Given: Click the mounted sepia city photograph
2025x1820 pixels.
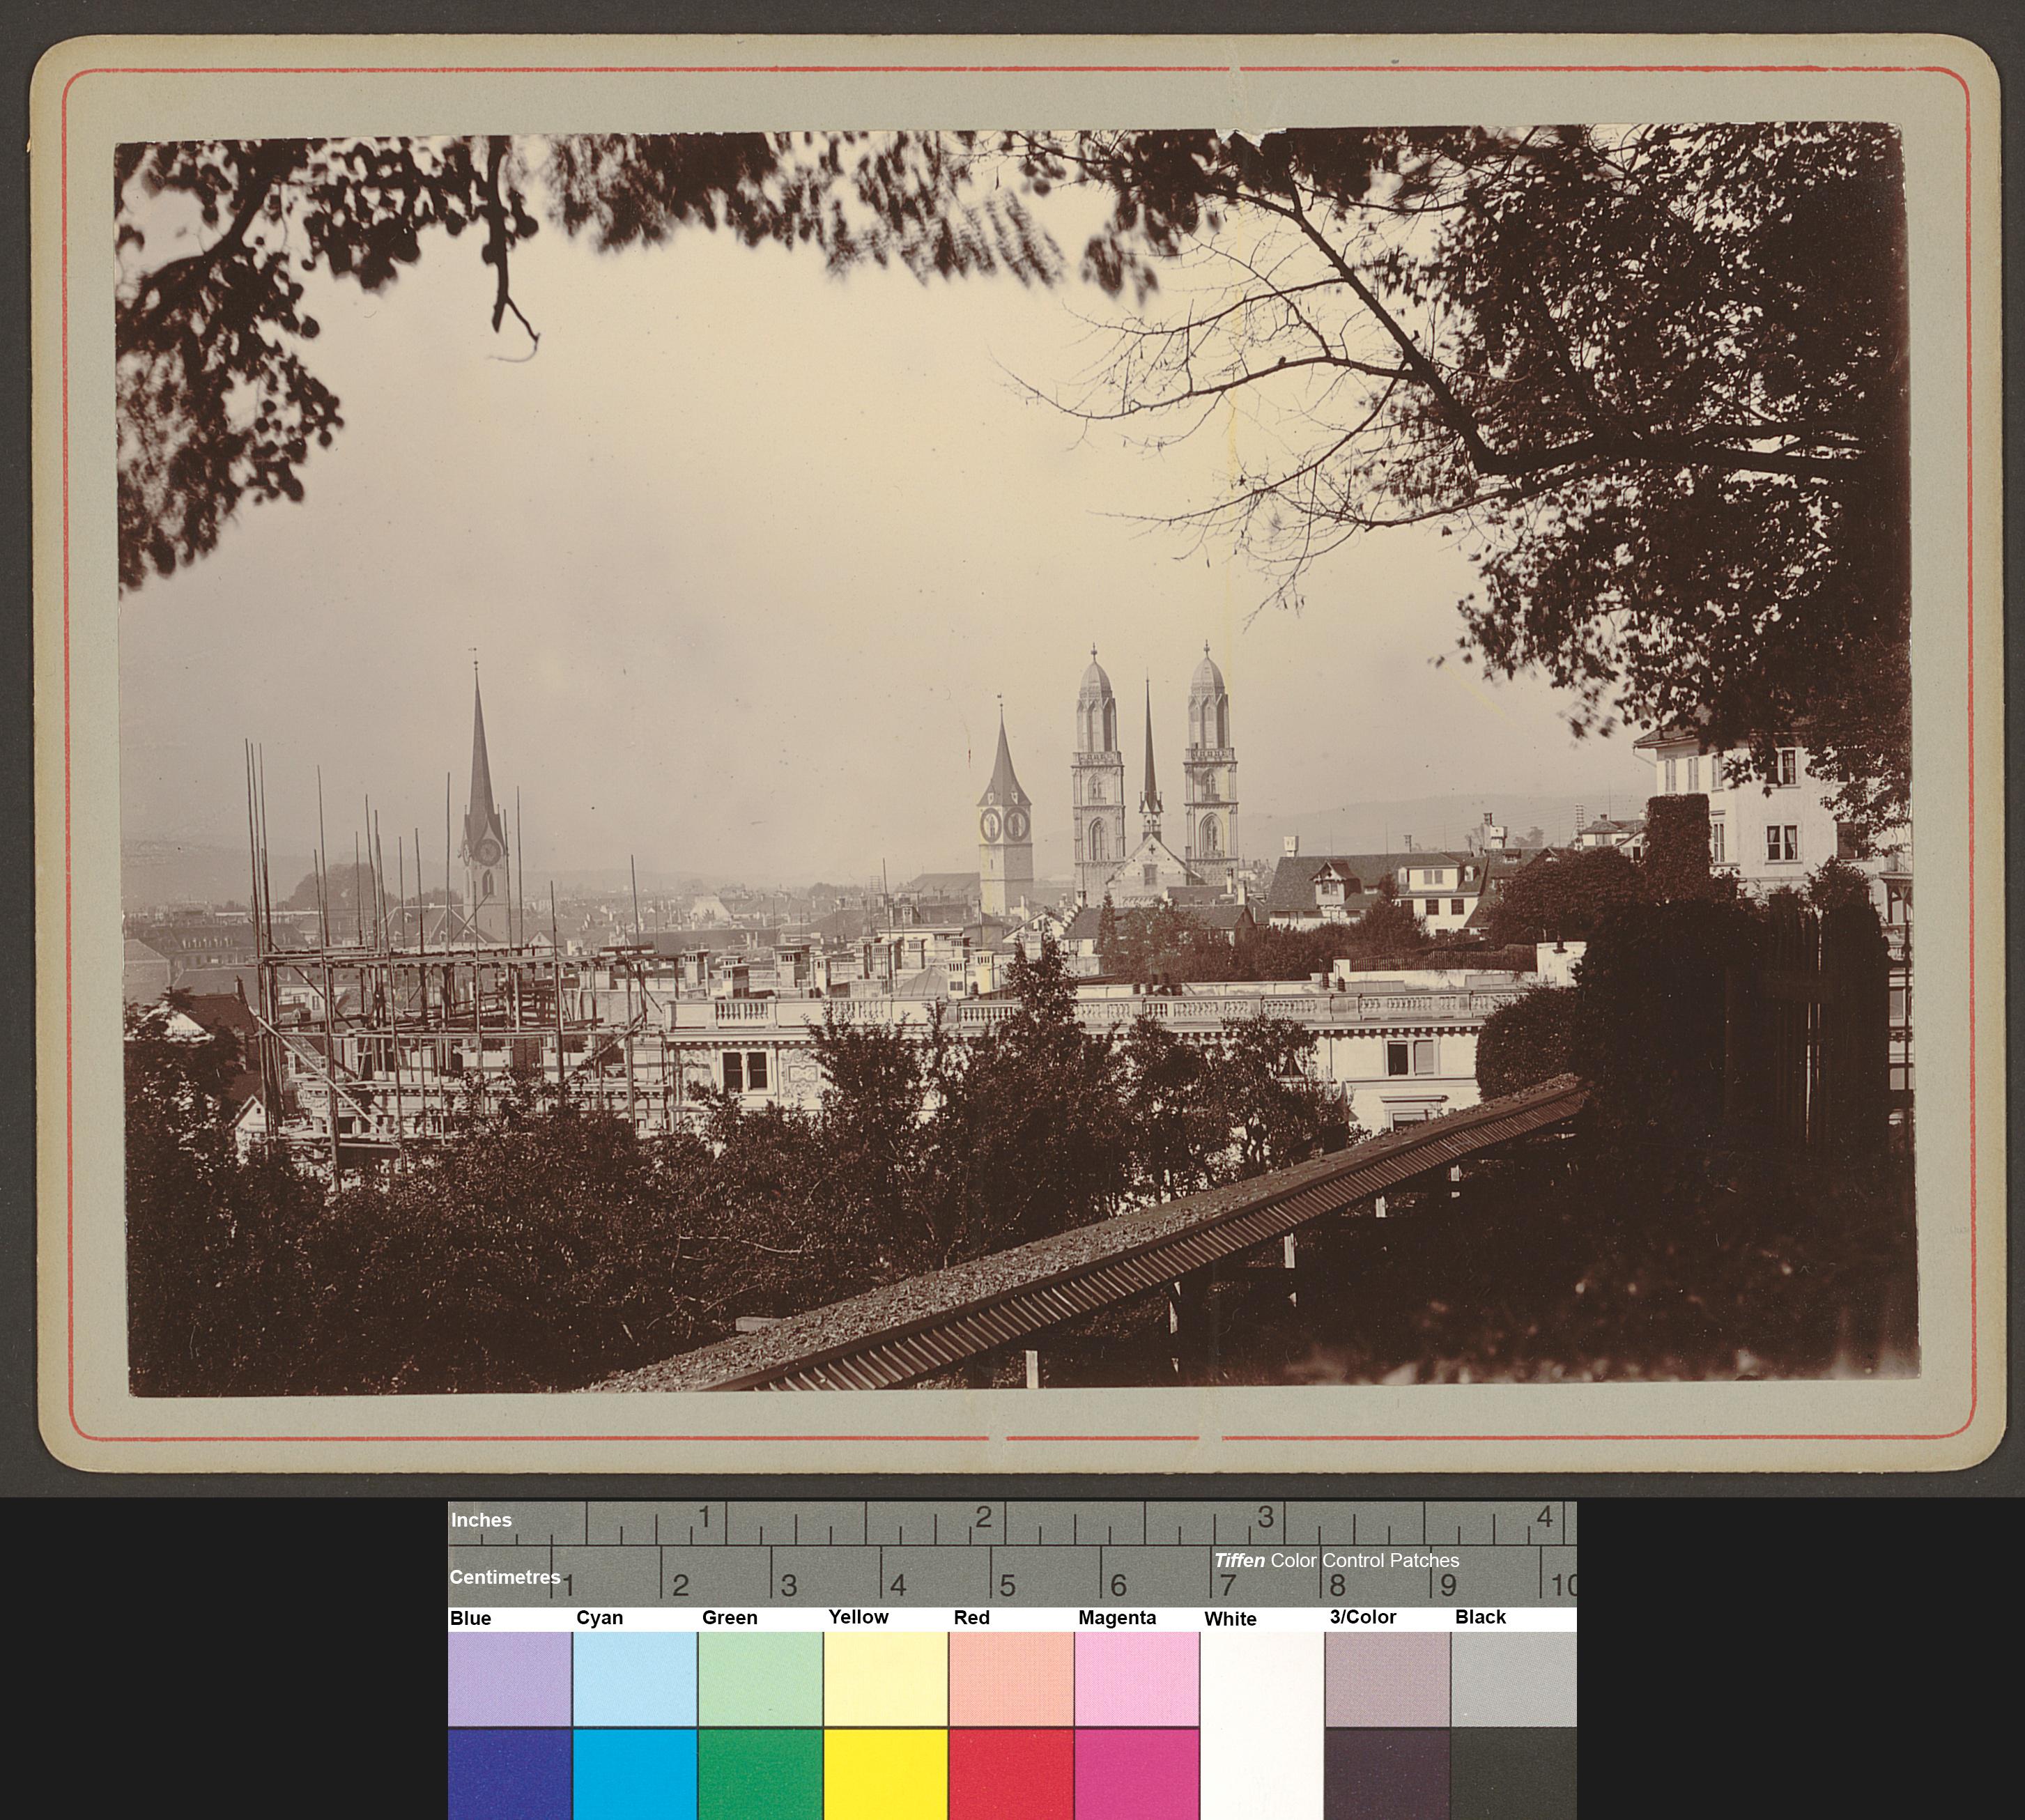Looking at the screenshot, I should pos(1015,760).
